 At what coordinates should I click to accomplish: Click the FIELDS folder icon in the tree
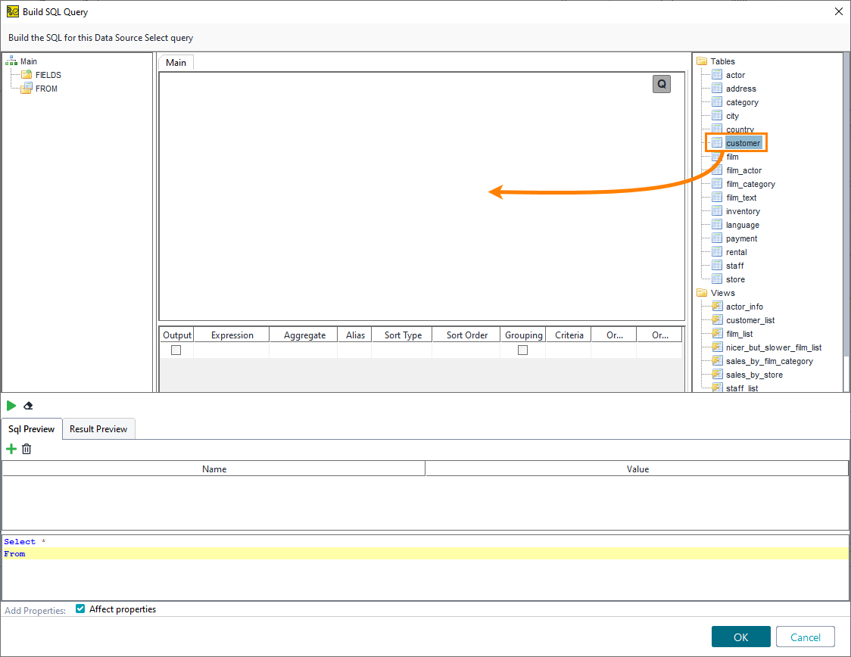coord(27,74)
